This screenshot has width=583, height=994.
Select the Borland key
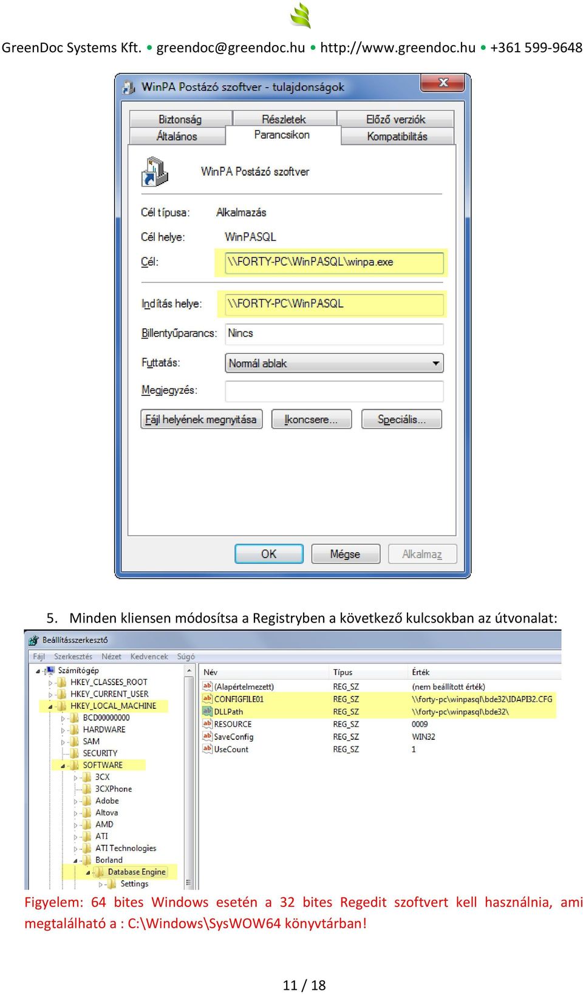109,860
